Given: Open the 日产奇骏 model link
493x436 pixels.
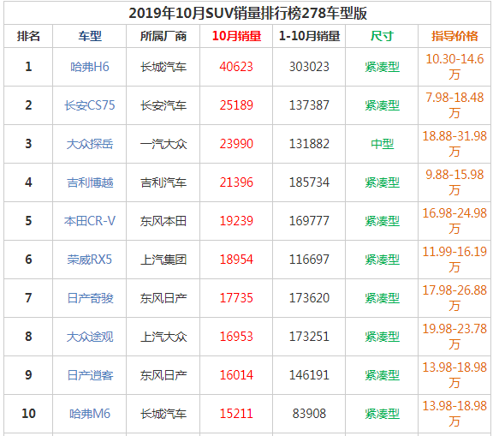Looking at the screenshot, I should tap(90, 298).
